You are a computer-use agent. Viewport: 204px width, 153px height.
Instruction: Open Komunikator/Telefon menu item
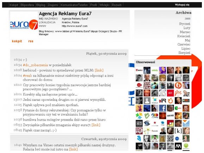click(74, 5)
